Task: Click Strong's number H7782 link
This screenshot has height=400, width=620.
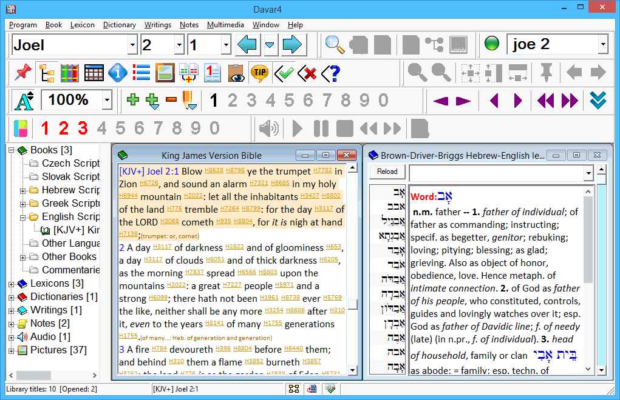Action: [322, 170]
